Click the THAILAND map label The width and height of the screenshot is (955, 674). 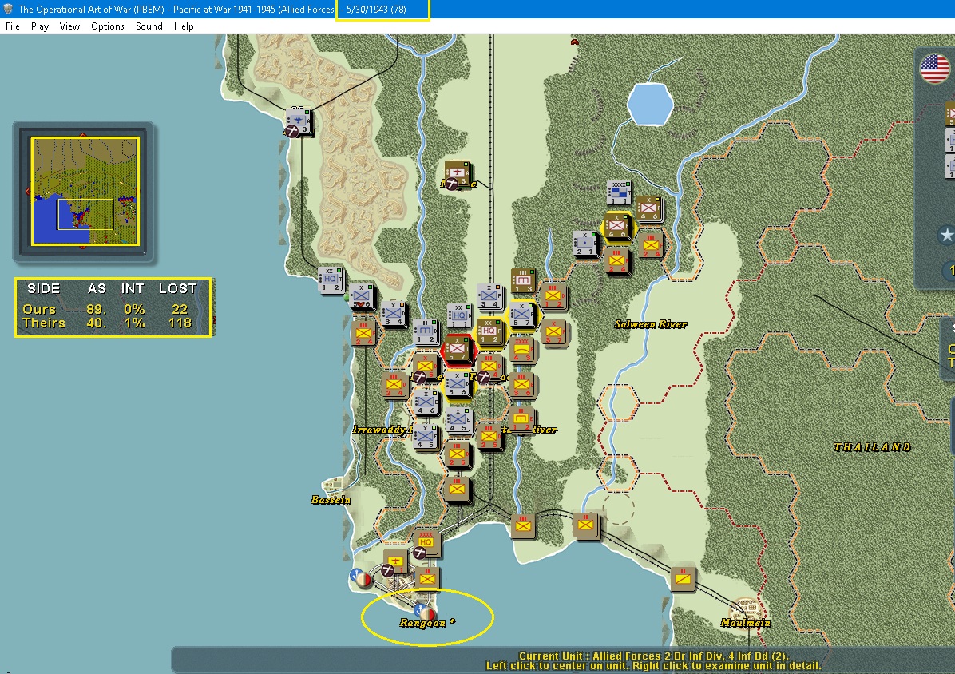(872, 447)
